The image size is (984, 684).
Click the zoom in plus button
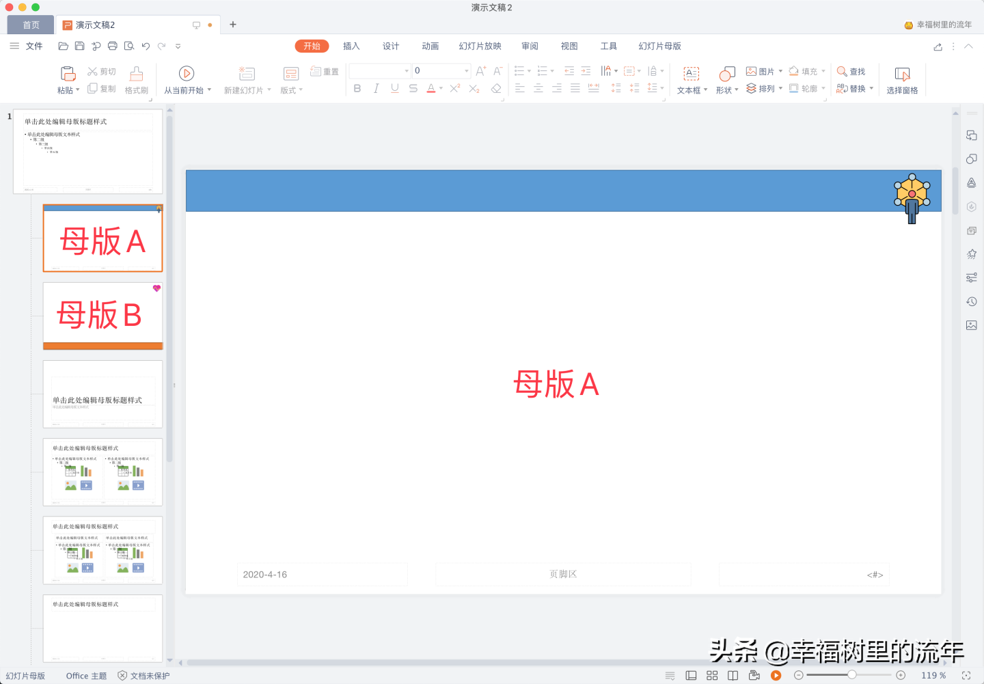click(x=901, y=675)
